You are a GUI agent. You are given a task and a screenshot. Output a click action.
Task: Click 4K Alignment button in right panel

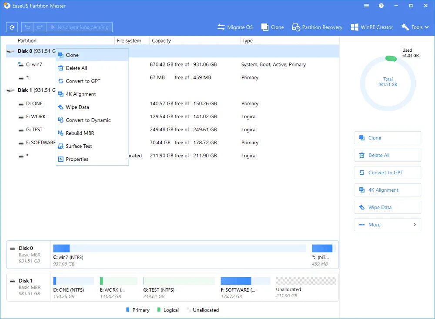coord(388,190)
